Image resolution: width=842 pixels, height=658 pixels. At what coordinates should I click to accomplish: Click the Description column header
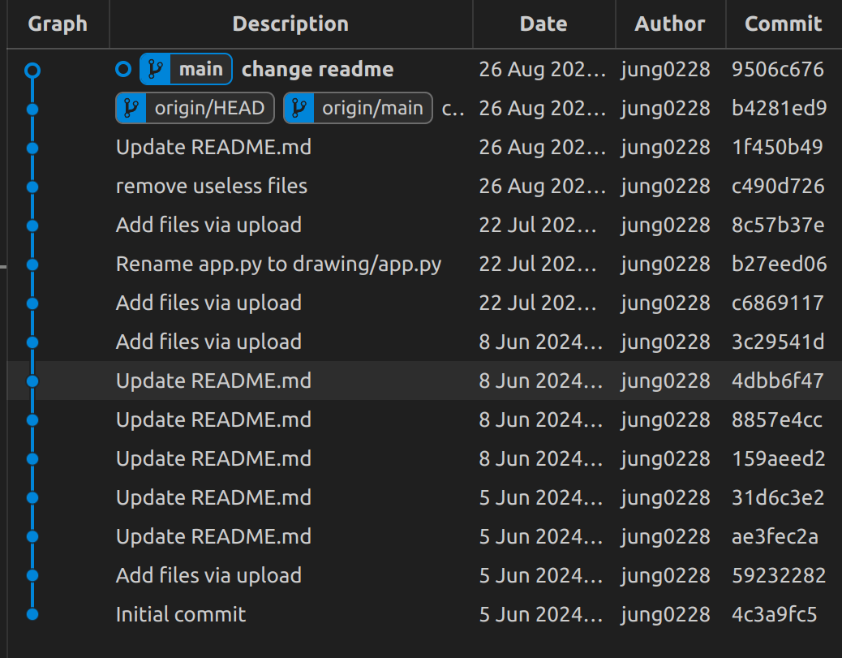290,24
